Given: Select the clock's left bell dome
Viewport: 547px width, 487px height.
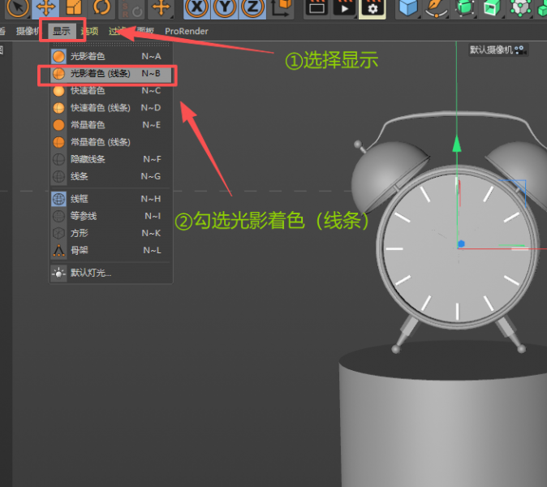Looking at the screenshot, I should tap(387, 175).
